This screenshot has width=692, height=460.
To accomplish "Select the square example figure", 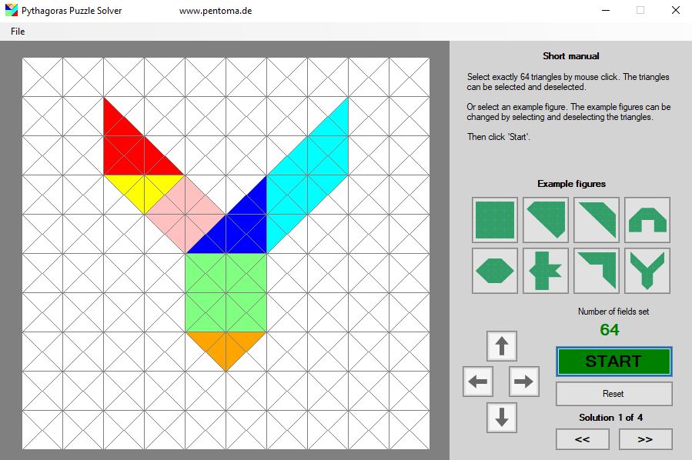I will 495,220.
